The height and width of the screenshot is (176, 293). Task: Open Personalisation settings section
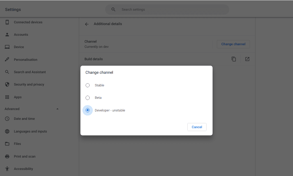[x=26, y=60]
